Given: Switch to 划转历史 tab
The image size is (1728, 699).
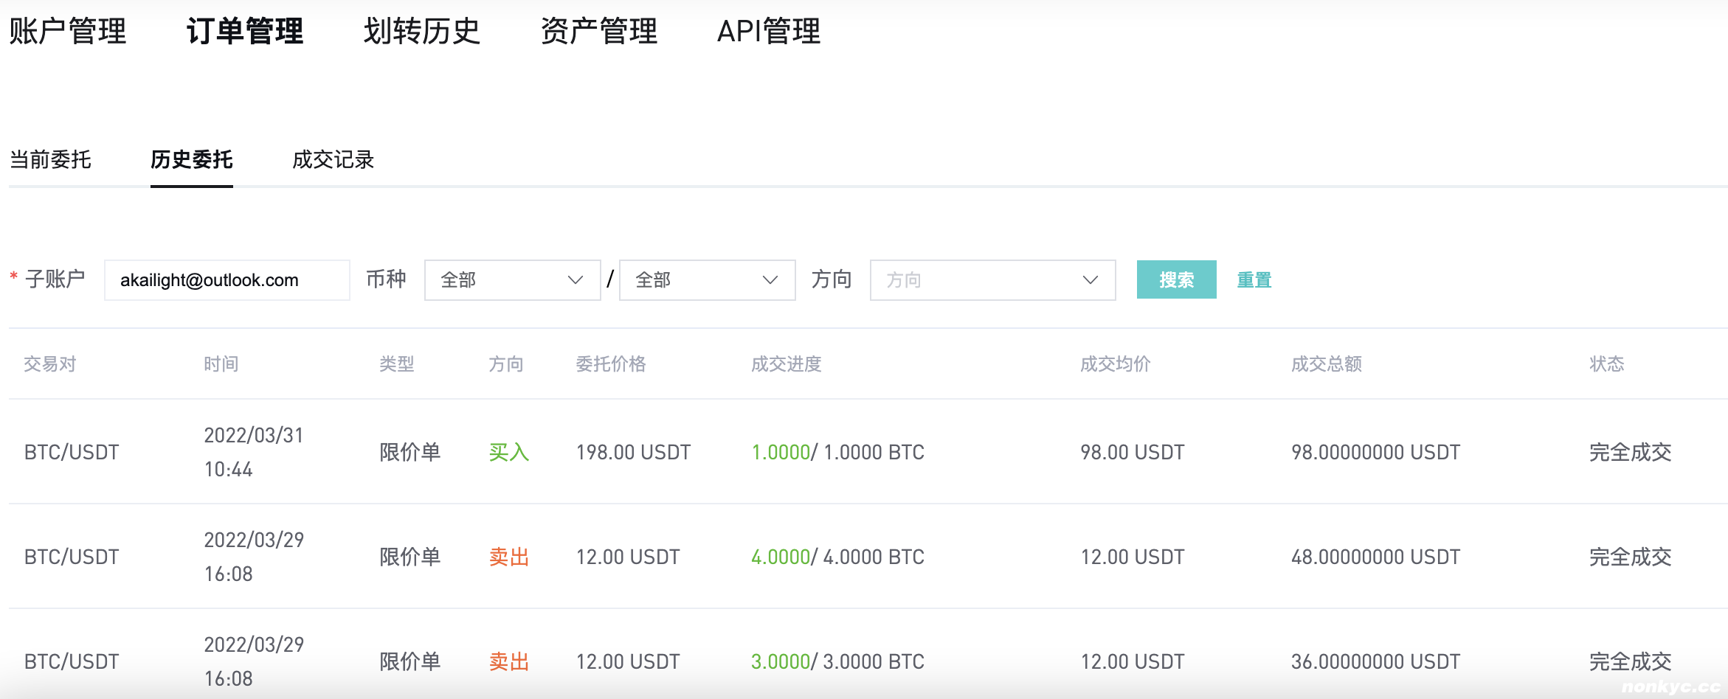Looking at the screenshot, I should pyautogui.click(x=421, y=31).
